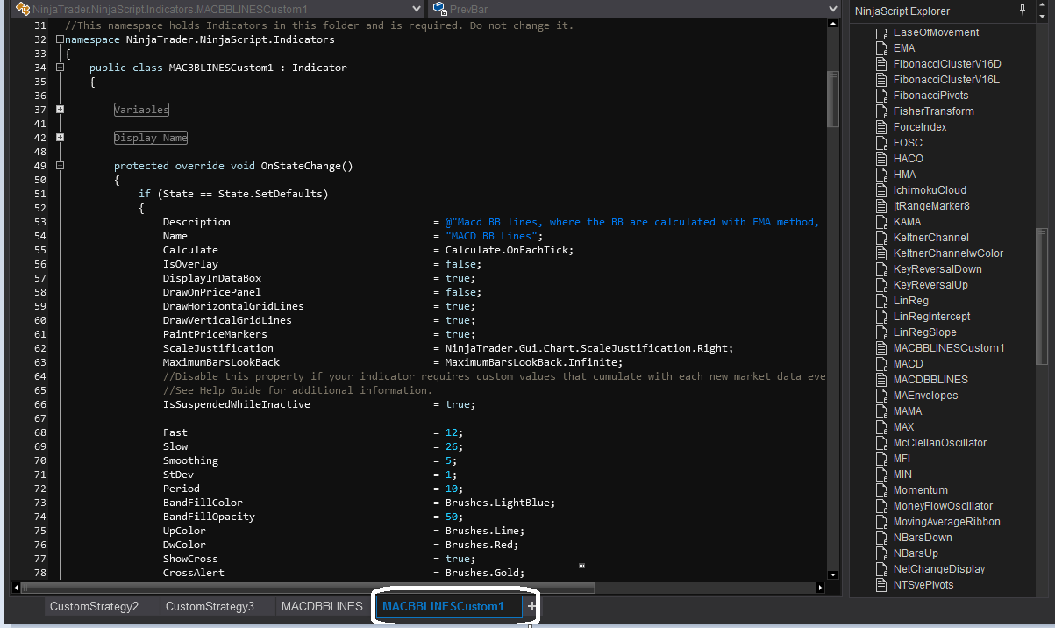This screenshot has height=628, width=1055.
Task: Click the "MACD BB Lines" name string
Action: tap(491, 236)
